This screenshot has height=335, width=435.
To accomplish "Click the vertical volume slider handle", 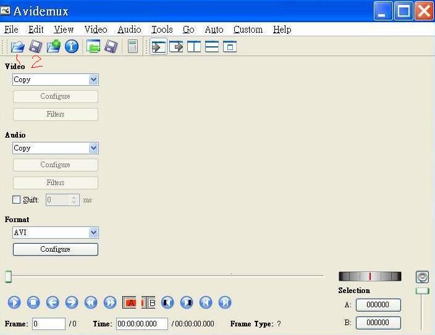I will coord(422,291).
